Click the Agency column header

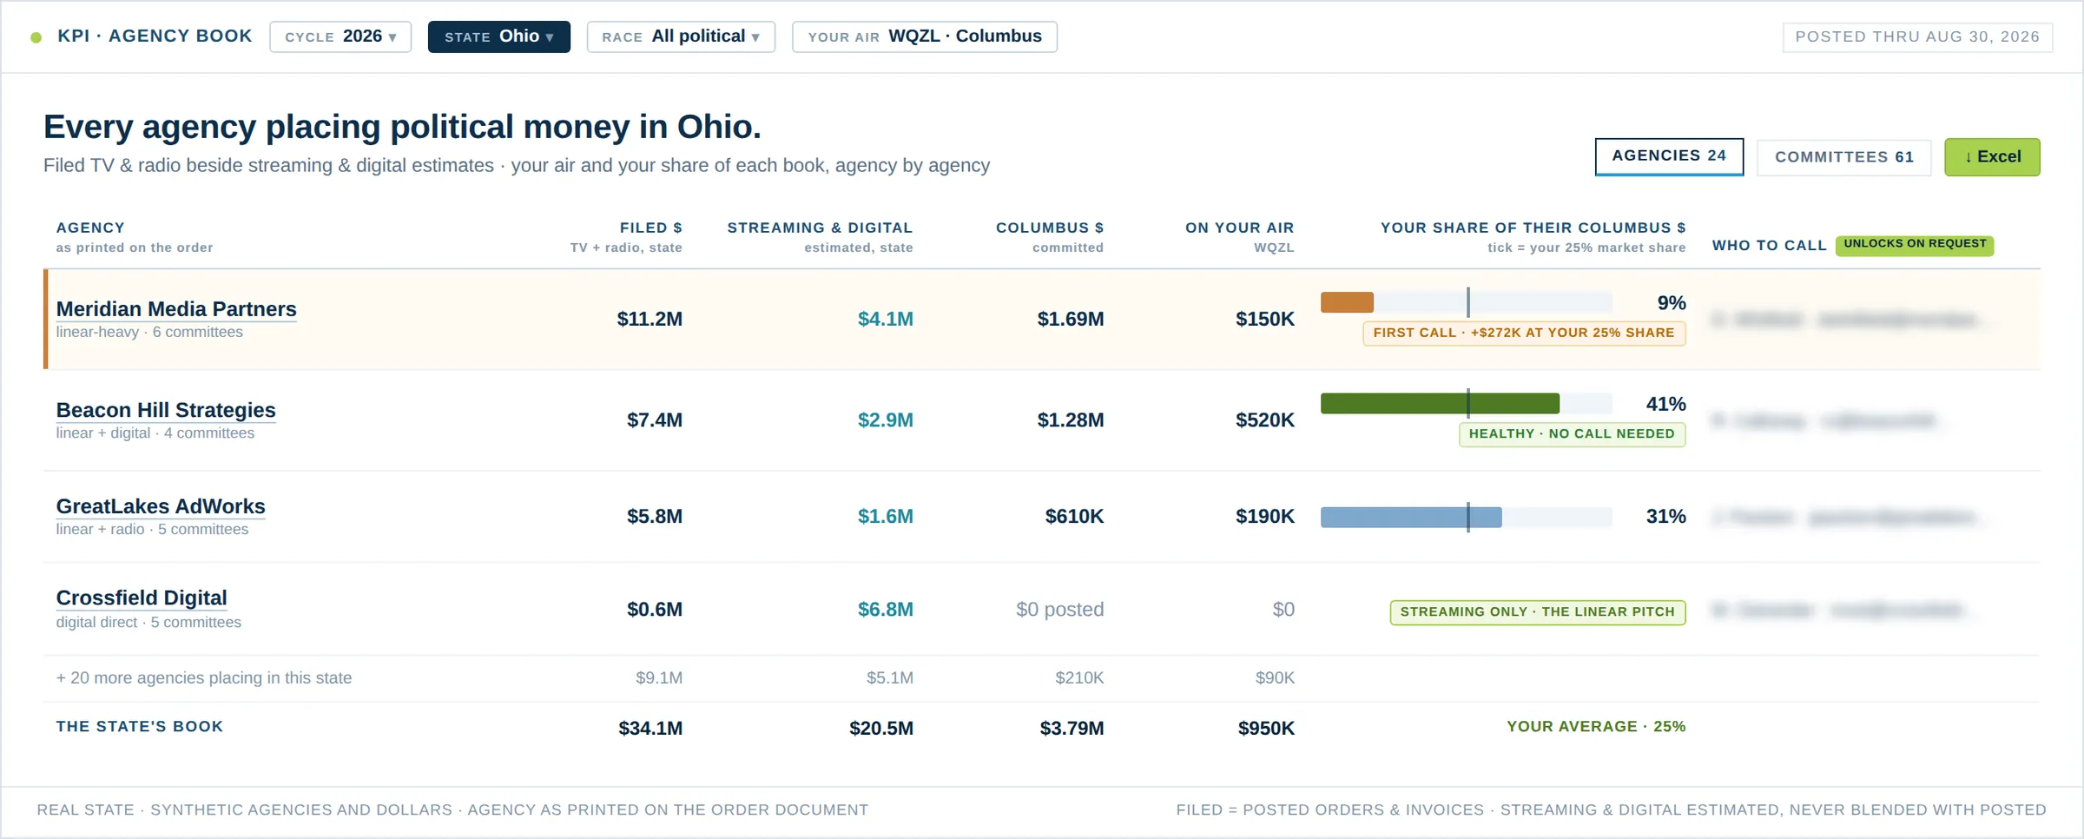click(x=90, y=228)
